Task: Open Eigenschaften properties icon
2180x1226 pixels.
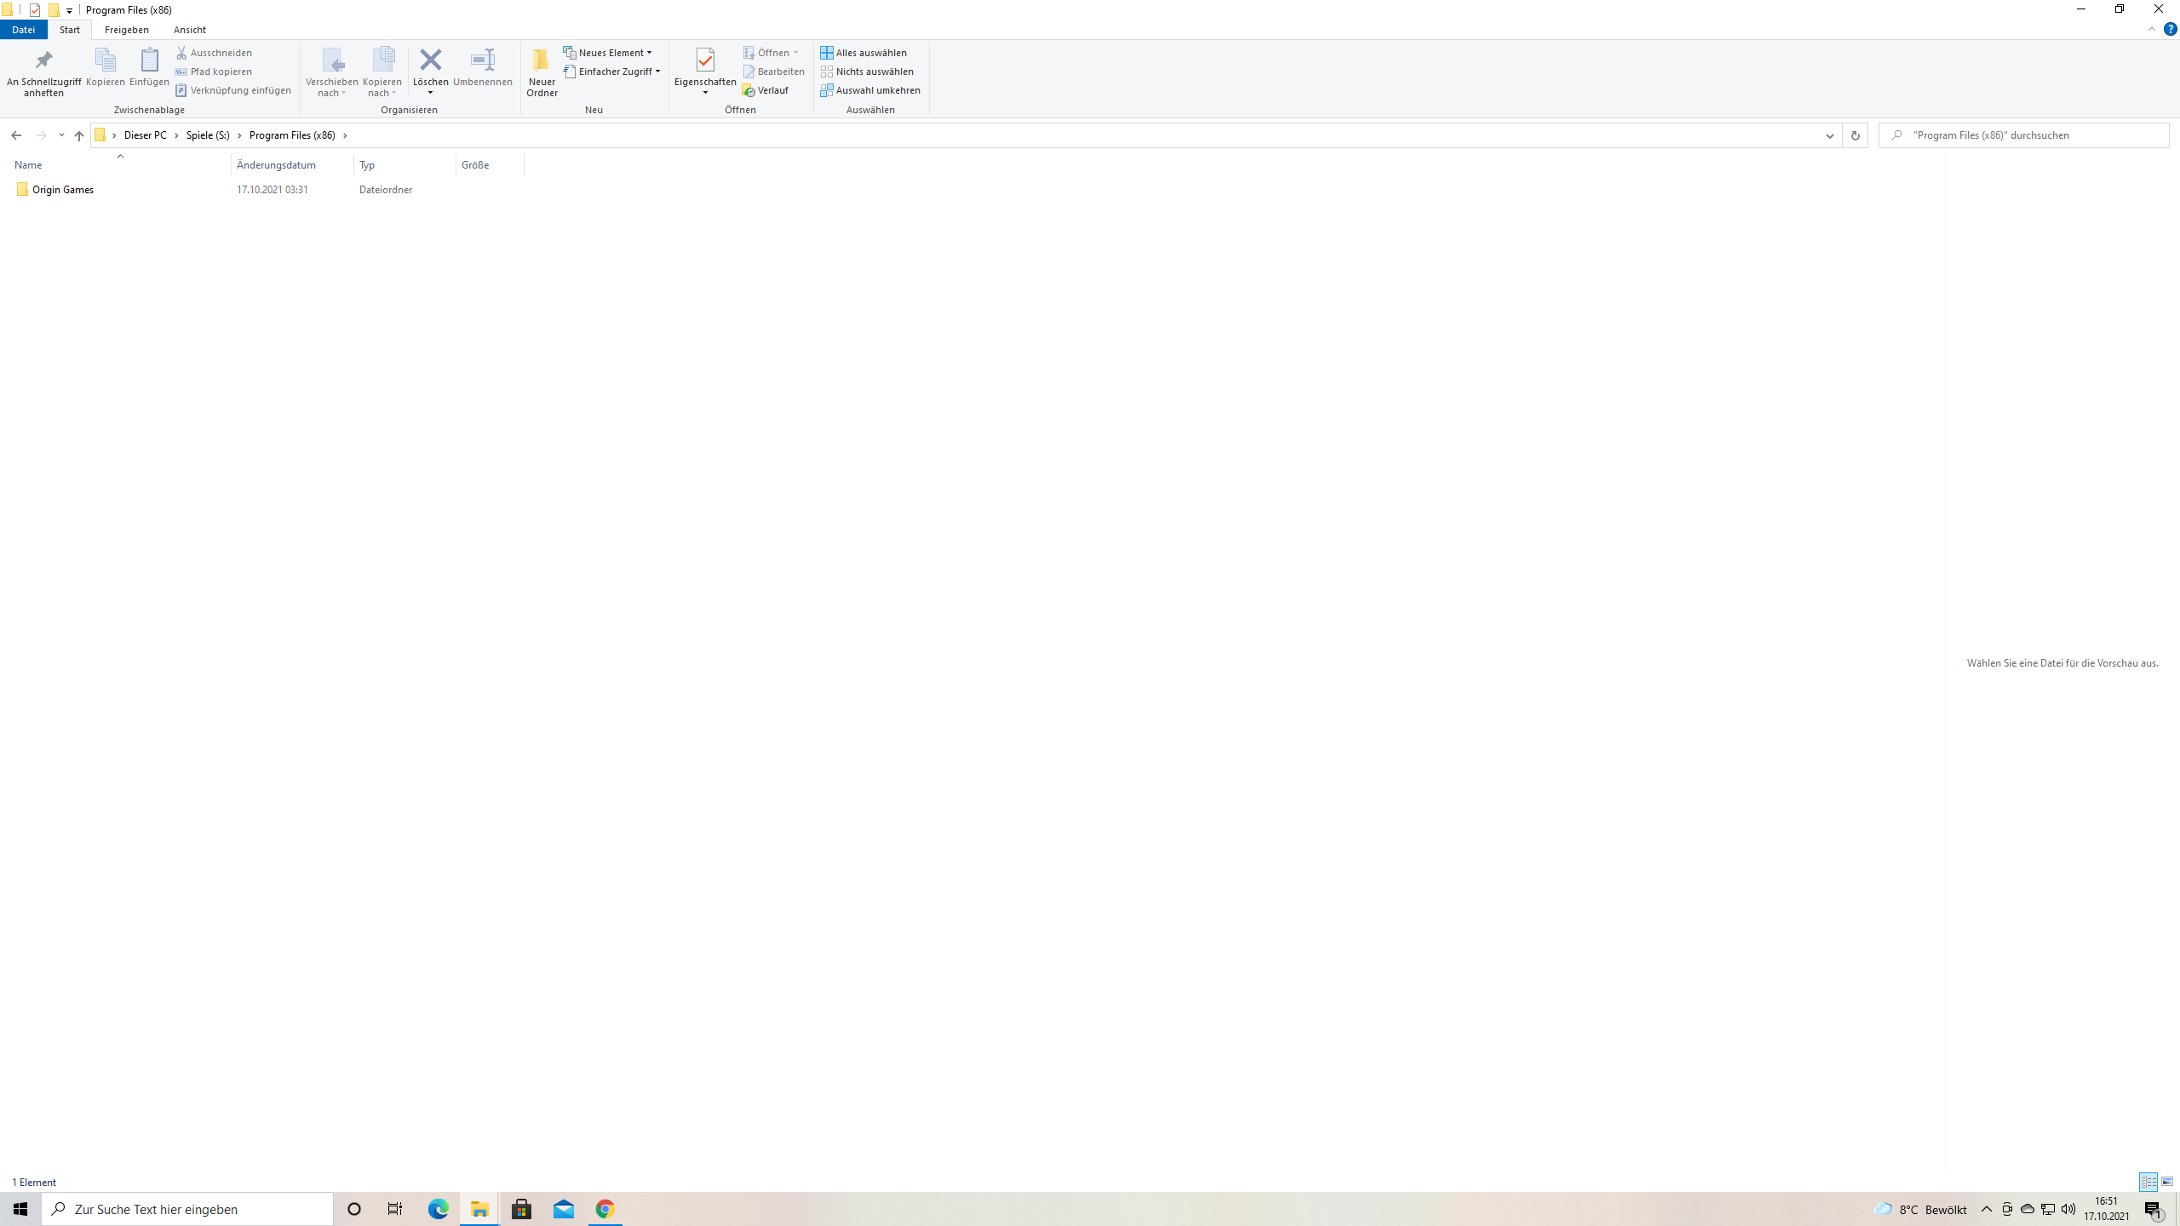Action: (x=704, y=60)
